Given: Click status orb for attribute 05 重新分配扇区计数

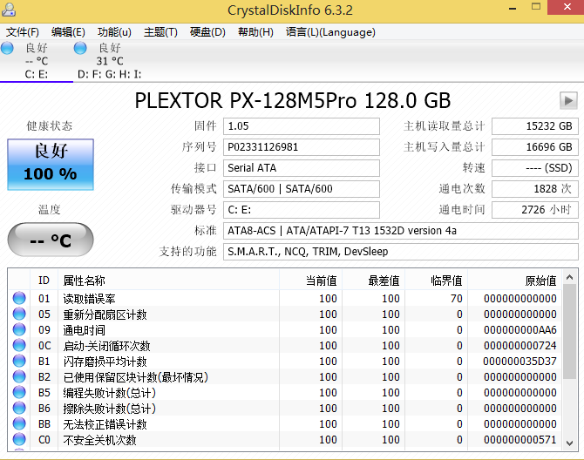Looking at the screenshot, I should (x=19, y=314).
